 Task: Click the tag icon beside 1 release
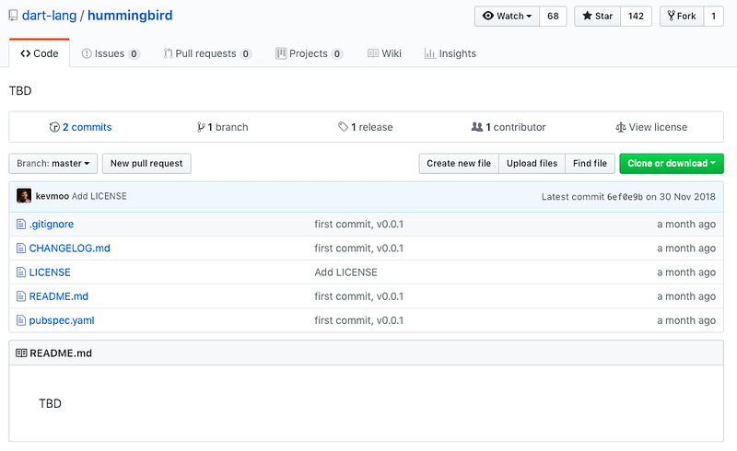click(343, 127)
